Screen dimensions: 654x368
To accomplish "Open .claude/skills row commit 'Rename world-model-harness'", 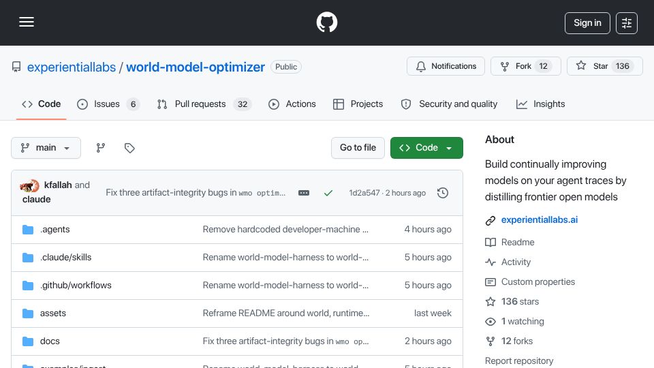I will pos(285,258).
